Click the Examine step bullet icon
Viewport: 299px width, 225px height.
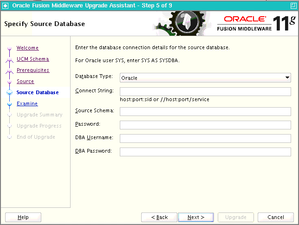coord(10,104)
